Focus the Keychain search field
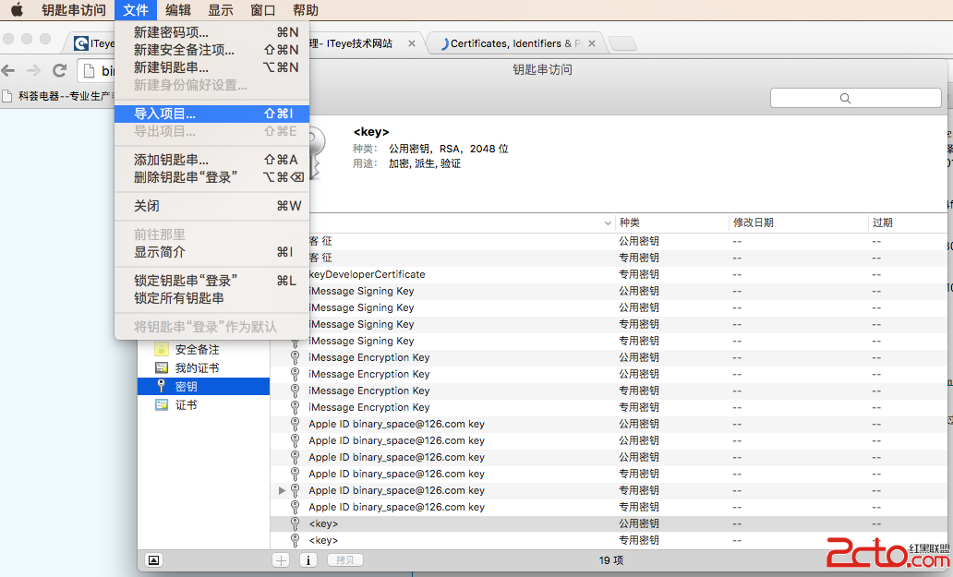The image size is (953, 577). (856, 98)
